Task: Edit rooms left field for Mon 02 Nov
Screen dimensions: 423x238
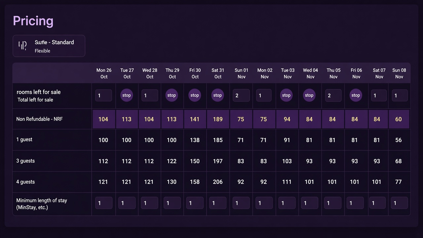Action: coord(264,96)
